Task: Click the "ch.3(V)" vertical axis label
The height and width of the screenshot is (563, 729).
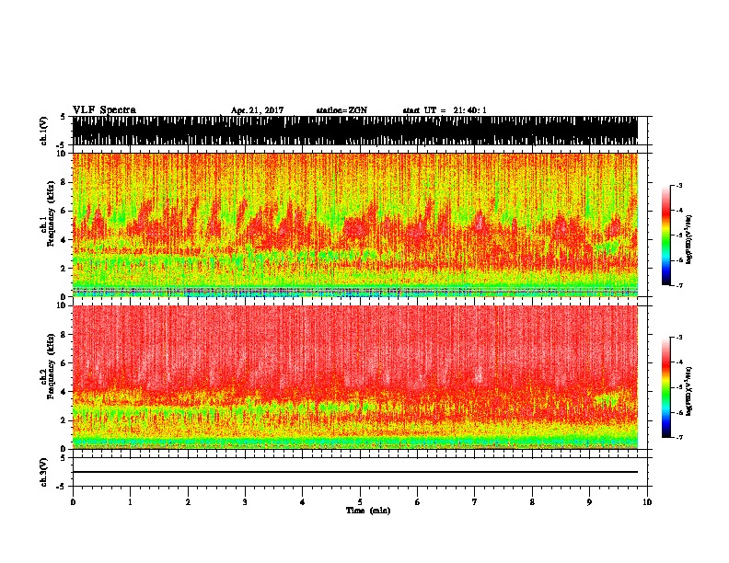Action: pos(43,472)
